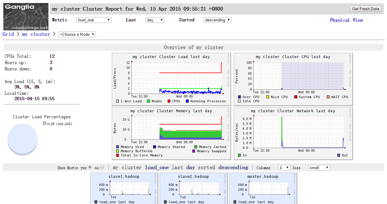This screenshot has width=387, height=204.
Task: Open the Columns count dropdown
Action: tap(284, 168)
